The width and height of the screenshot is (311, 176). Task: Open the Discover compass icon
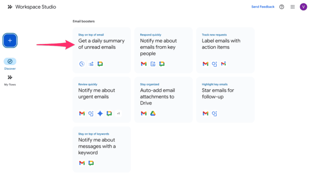click(x=10, y=62)
